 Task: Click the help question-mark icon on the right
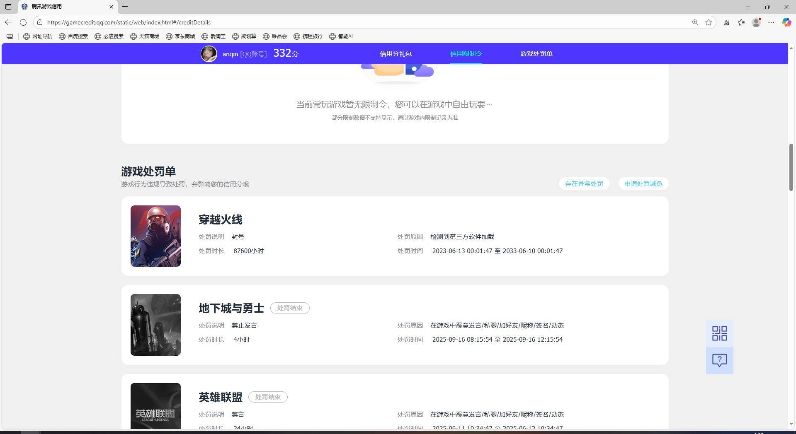pos(719,360)
